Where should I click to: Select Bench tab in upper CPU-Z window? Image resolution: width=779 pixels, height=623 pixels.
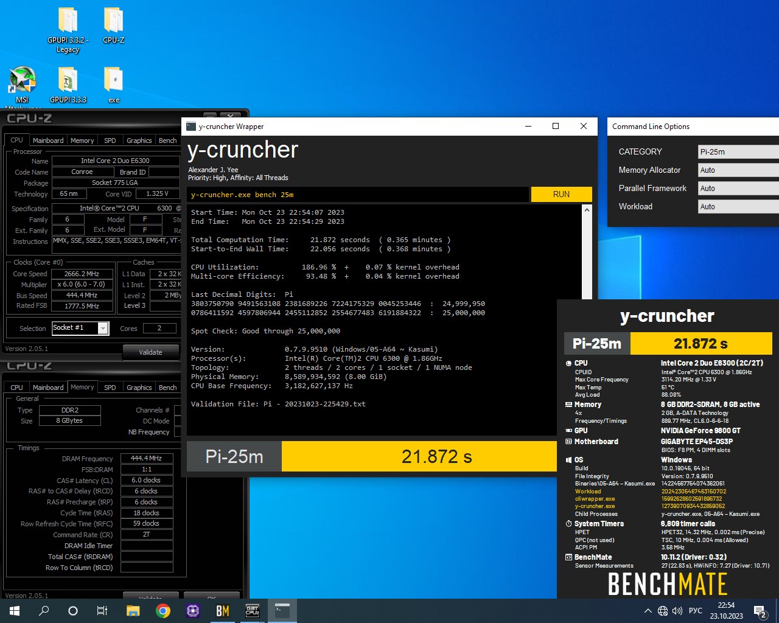click(x=167, y=141)
